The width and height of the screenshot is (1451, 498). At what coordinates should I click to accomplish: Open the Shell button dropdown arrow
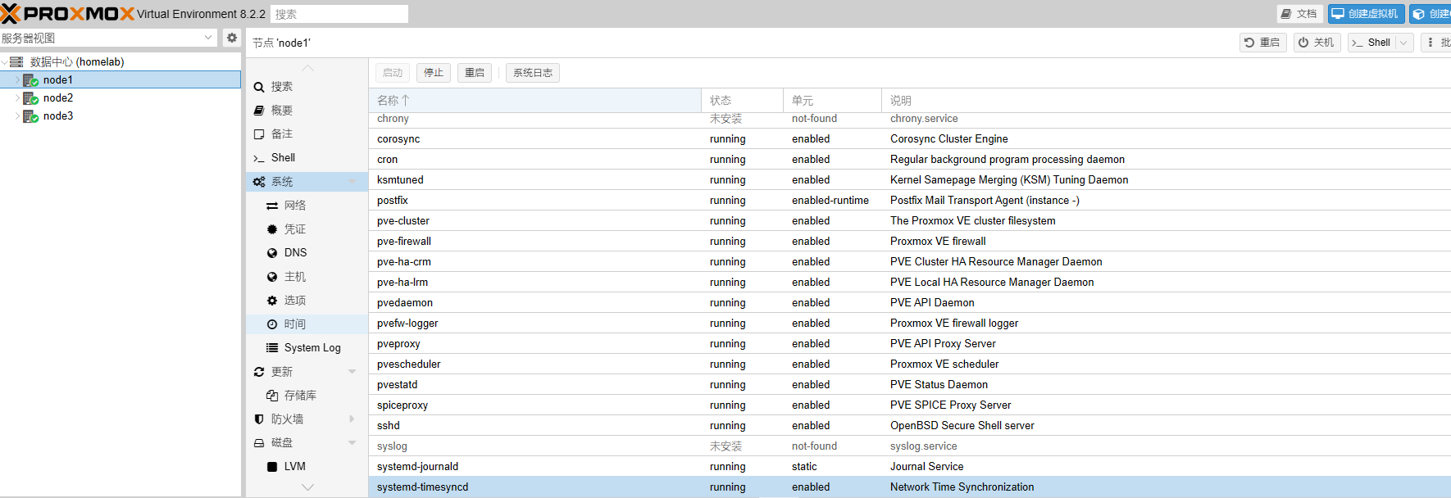pyautogui.click(x=1403, y=43)
